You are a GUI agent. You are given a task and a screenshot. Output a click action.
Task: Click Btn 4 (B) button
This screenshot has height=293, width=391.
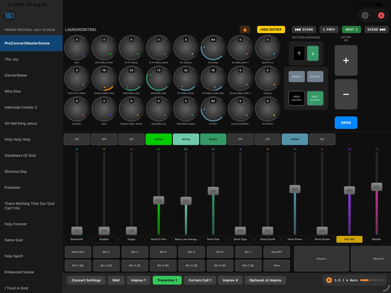click(x=163, y=266)
